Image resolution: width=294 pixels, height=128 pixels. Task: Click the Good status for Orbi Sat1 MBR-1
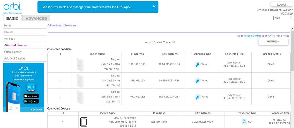(x=271, y=97)
